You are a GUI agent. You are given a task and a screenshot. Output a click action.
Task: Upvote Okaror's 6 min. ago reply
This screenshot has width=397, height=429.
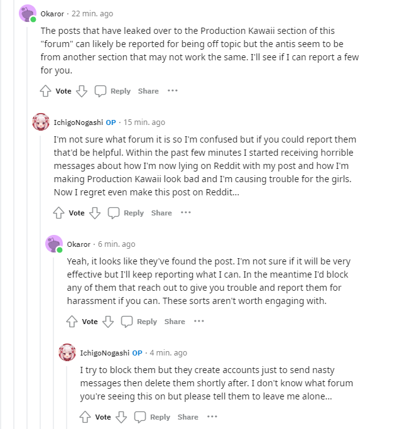72,322
